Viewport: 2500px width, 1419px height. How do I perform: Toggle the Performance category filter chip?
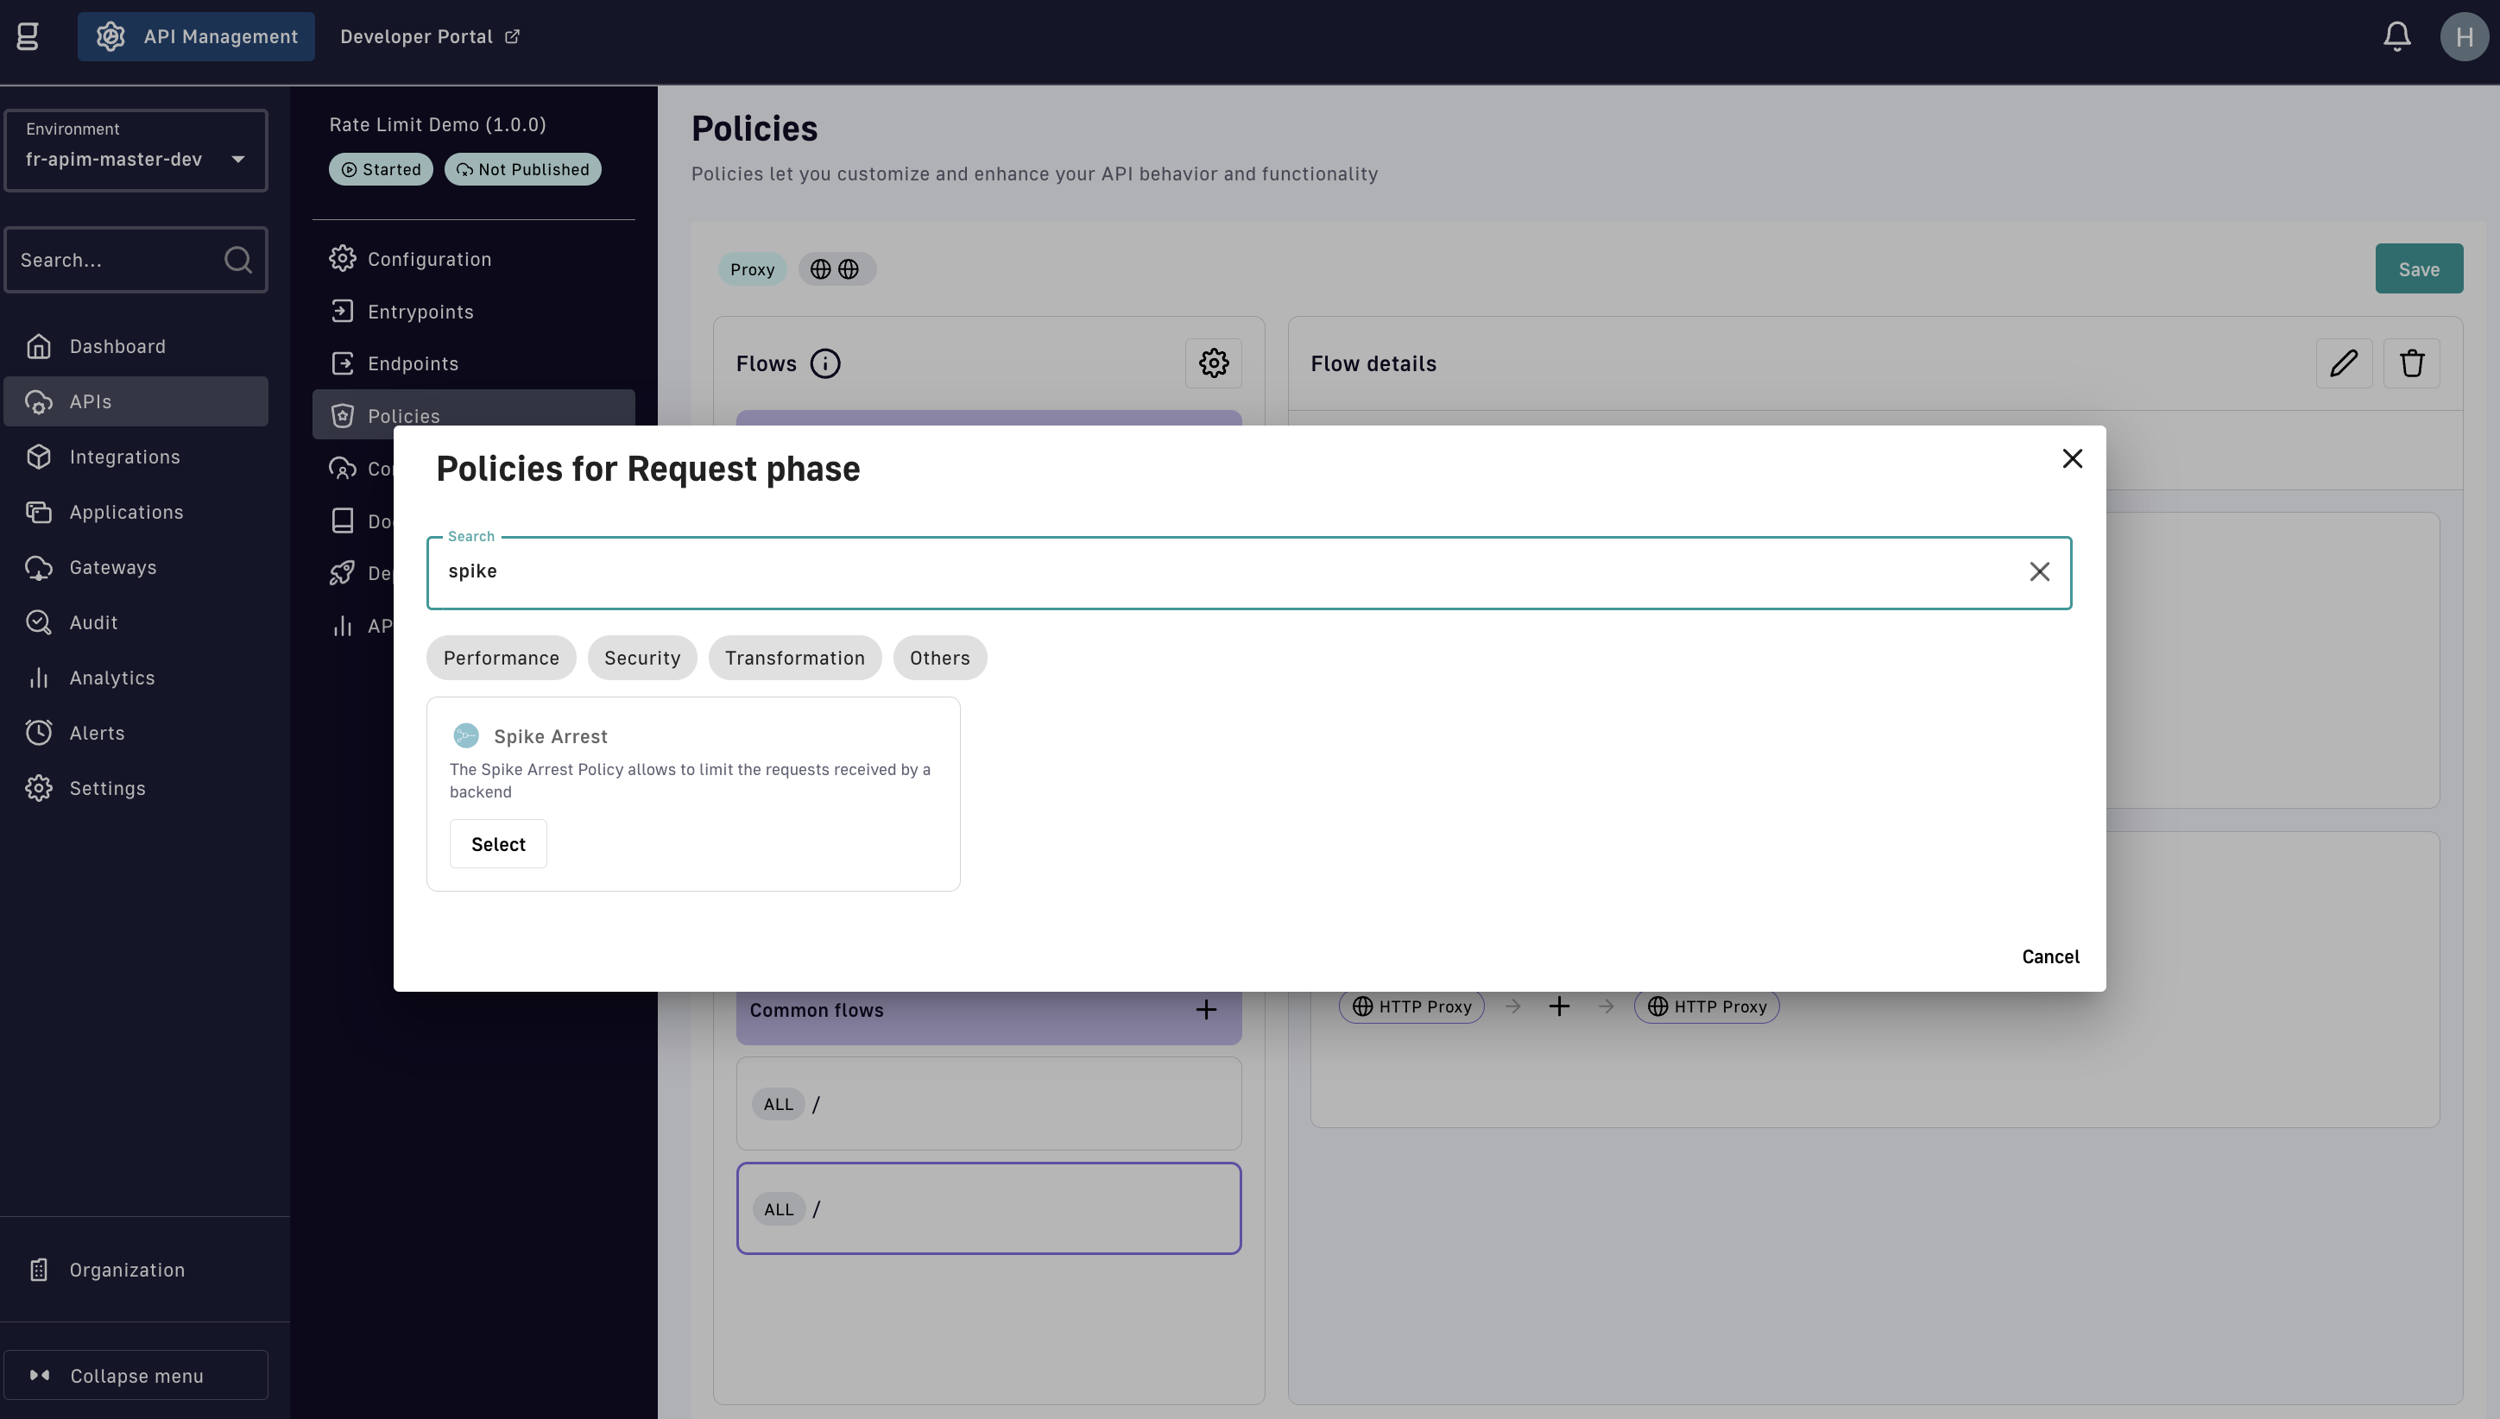(501, 658)
